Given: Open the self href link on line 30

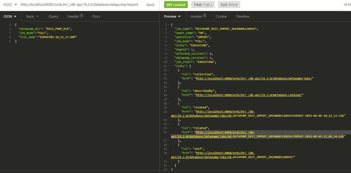Looking at the screenshot, I should 233,155.
